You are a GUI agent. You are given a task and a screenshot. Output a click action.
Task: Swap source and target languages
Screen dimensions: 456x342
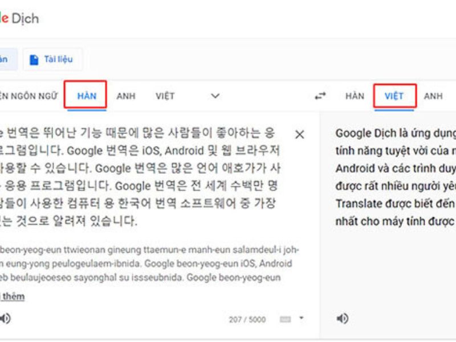point(320,96)
